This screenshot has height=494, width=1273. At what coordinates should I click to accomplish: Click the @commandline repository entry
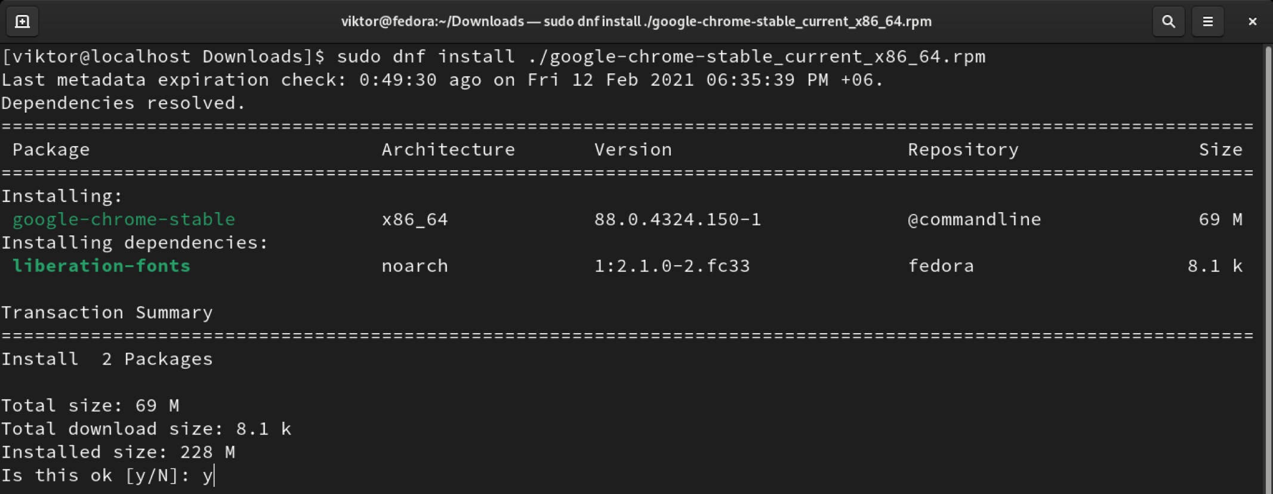(x=974, y=219)
